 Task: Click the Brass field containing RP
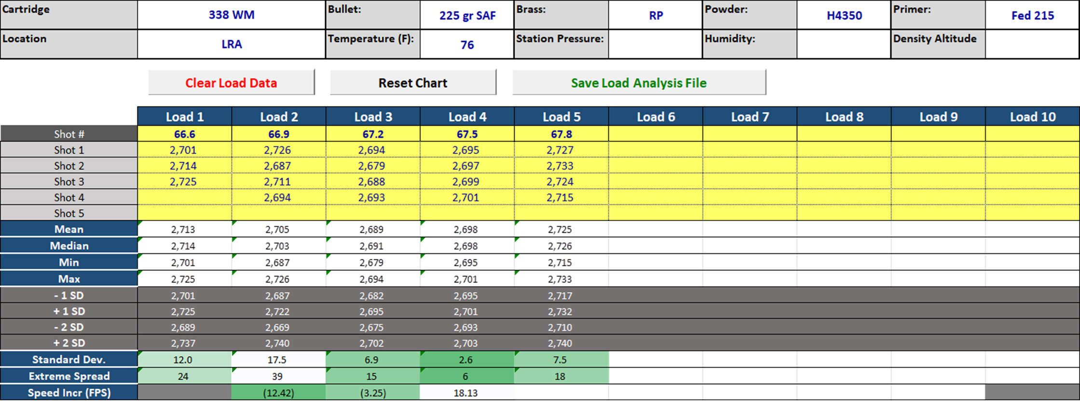(656, 15)
